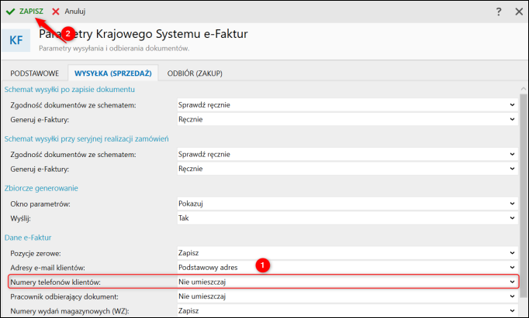Open help with the question mark icon
The height and width of the screenshot is (318, 529).
(498, 12)
